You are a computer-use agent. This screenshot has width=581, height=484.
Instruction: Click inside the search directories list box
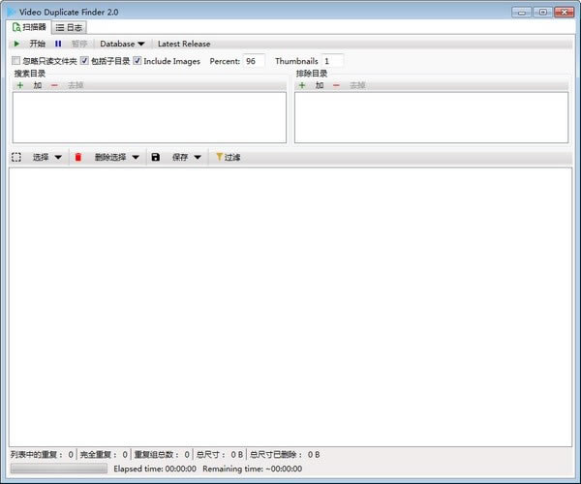point(149,117)
